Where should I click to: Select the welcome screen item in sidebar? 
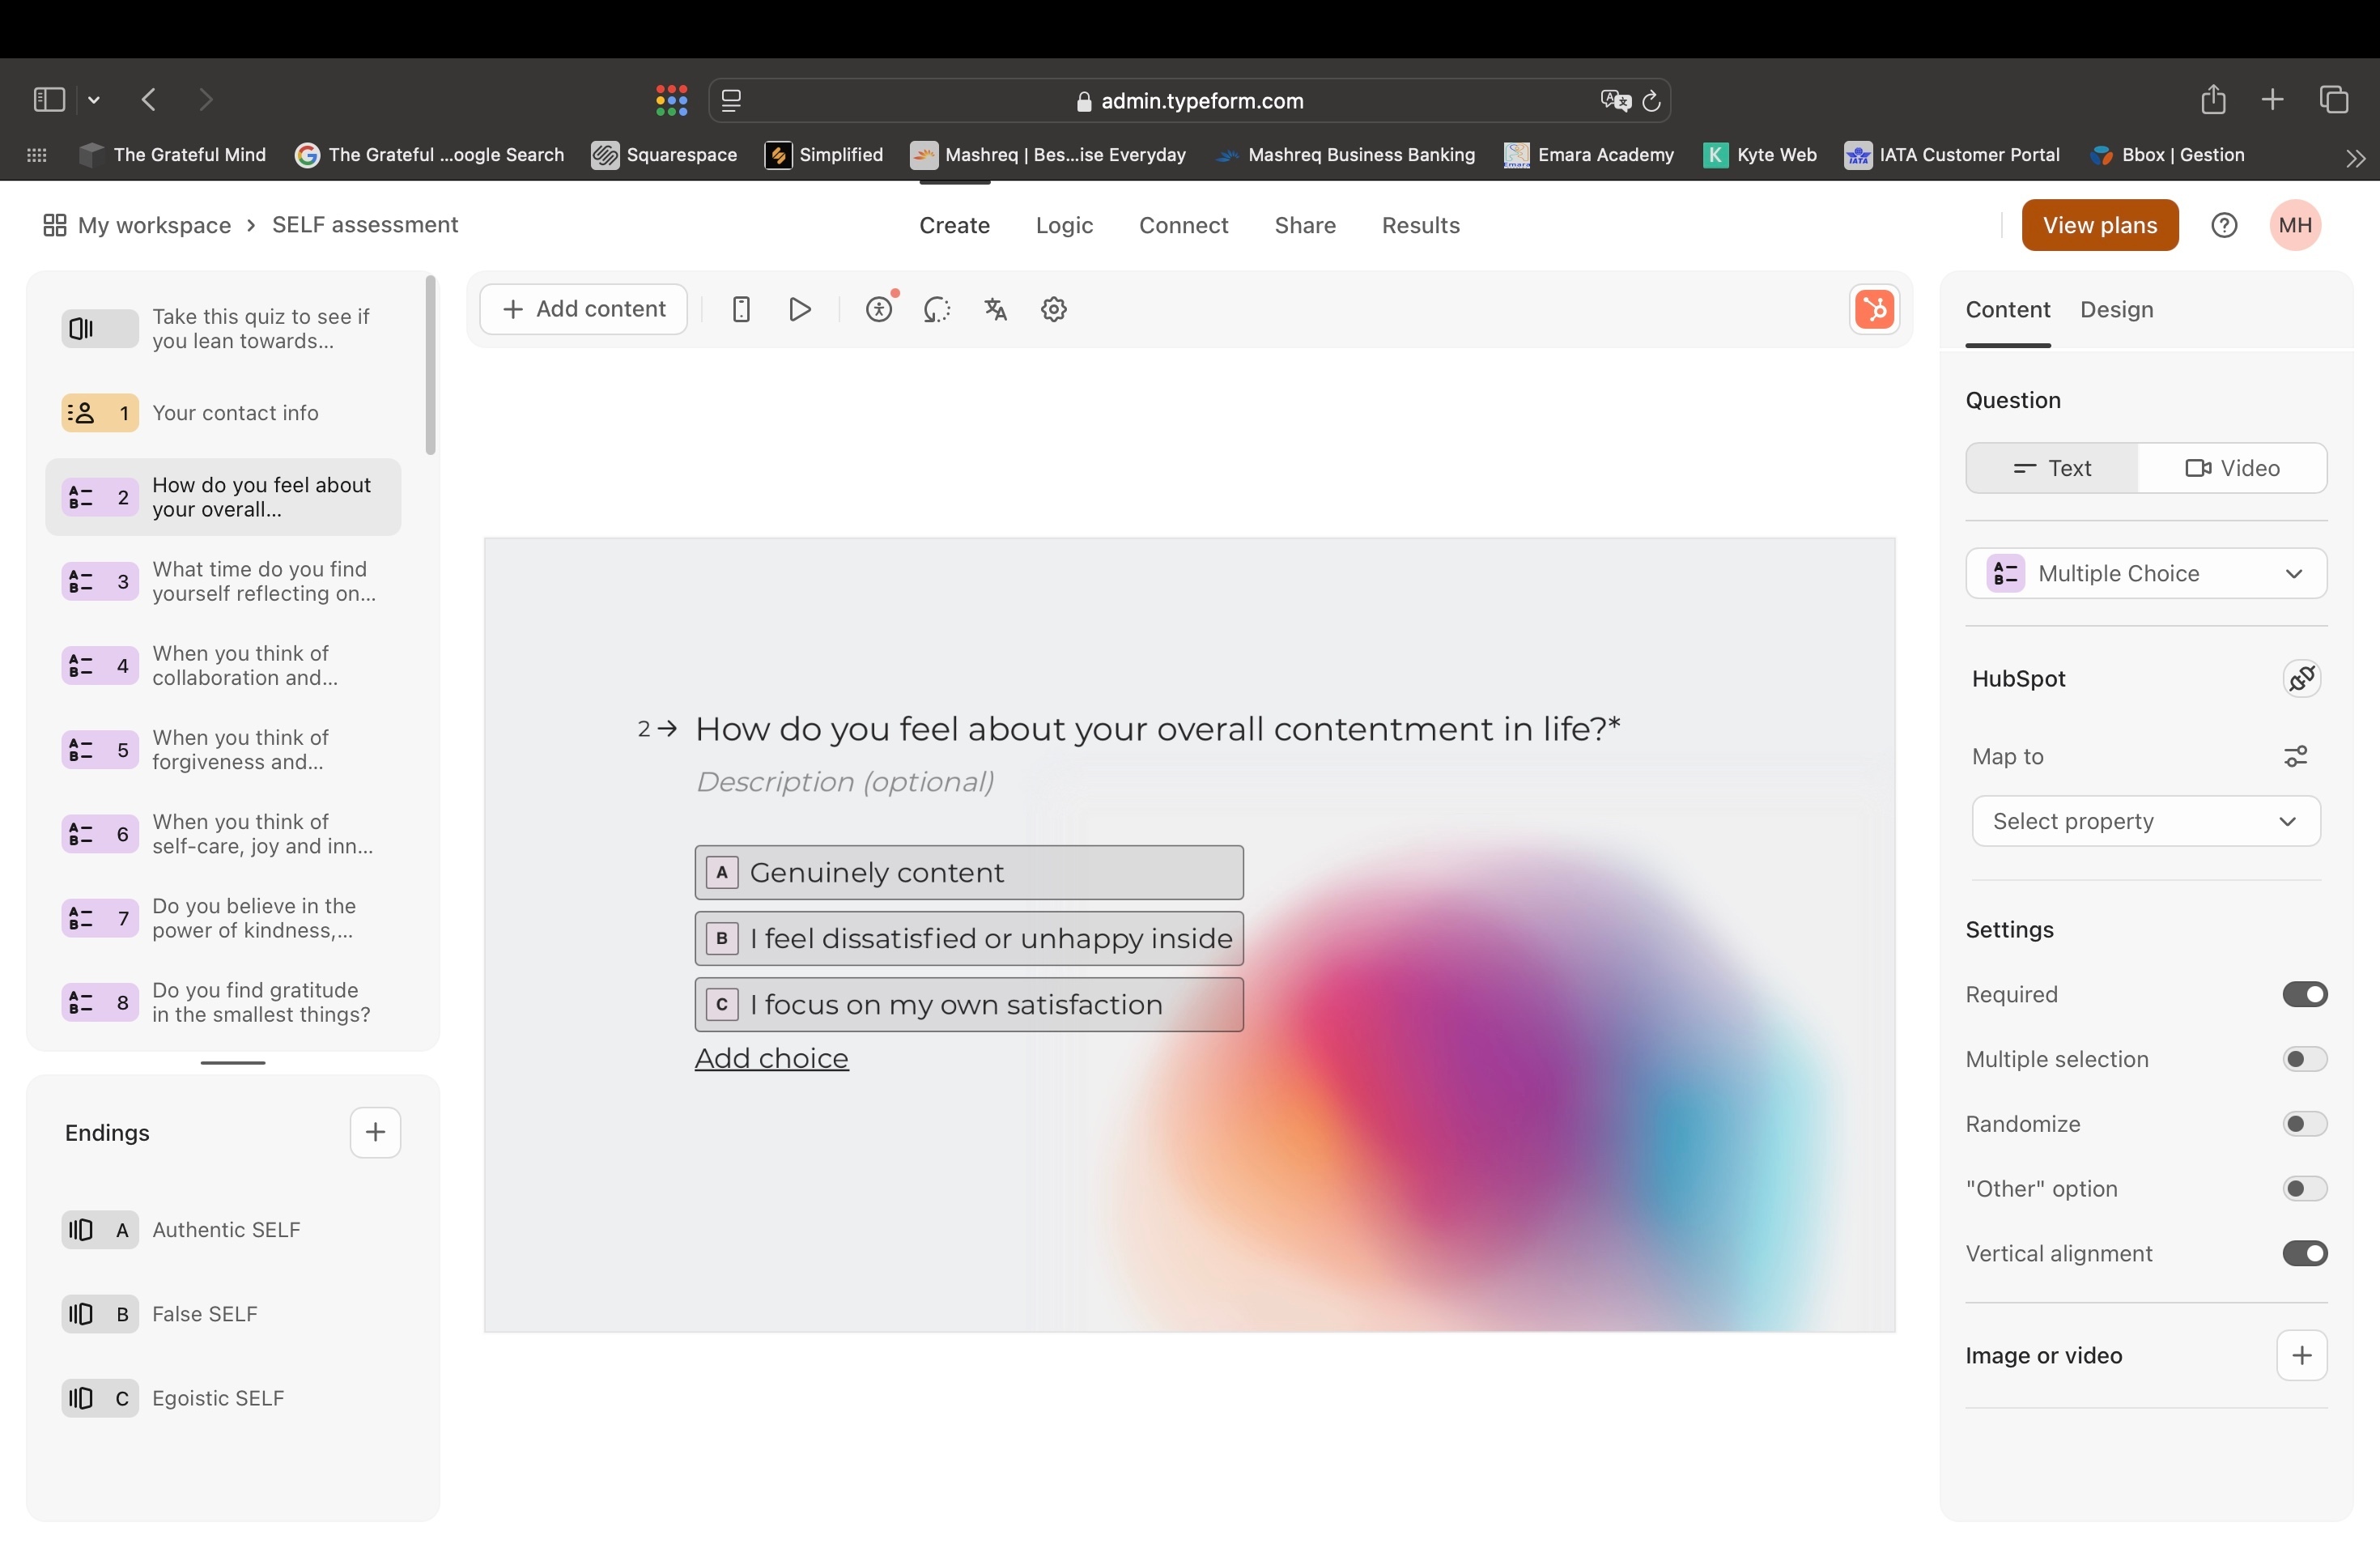(223, 328)
